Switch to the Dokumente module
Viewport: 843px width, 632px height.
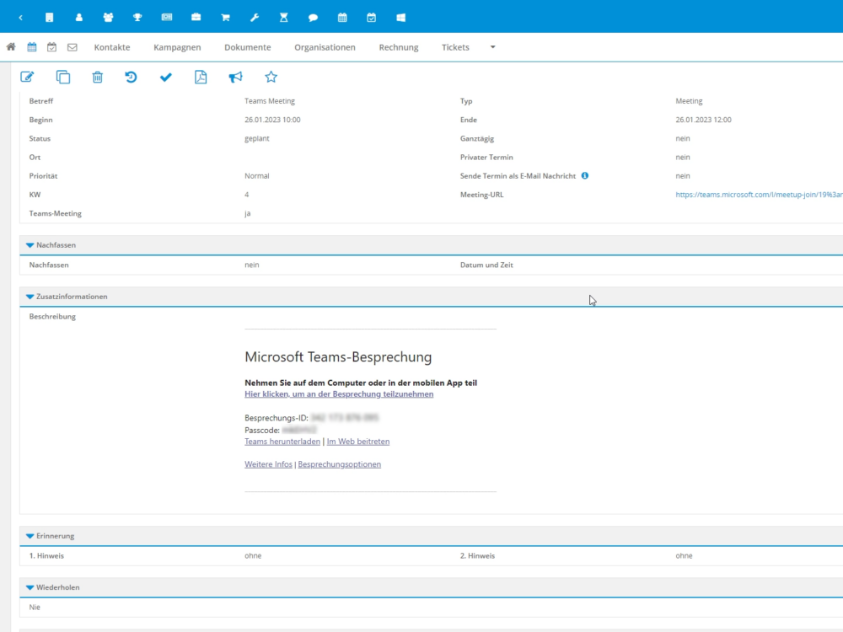(x=247, y=47)
